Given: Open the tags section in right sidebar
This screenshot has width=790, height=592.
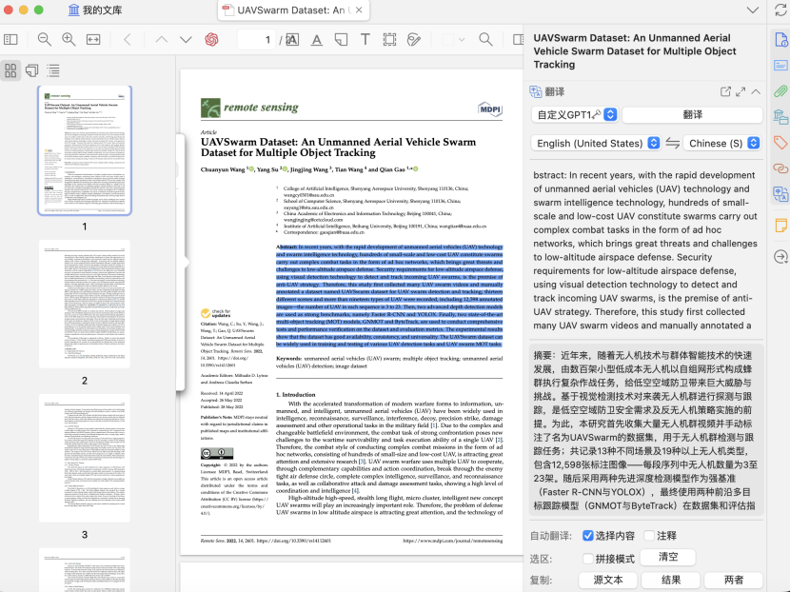Looking at the screenshot, I should (780, 143).
